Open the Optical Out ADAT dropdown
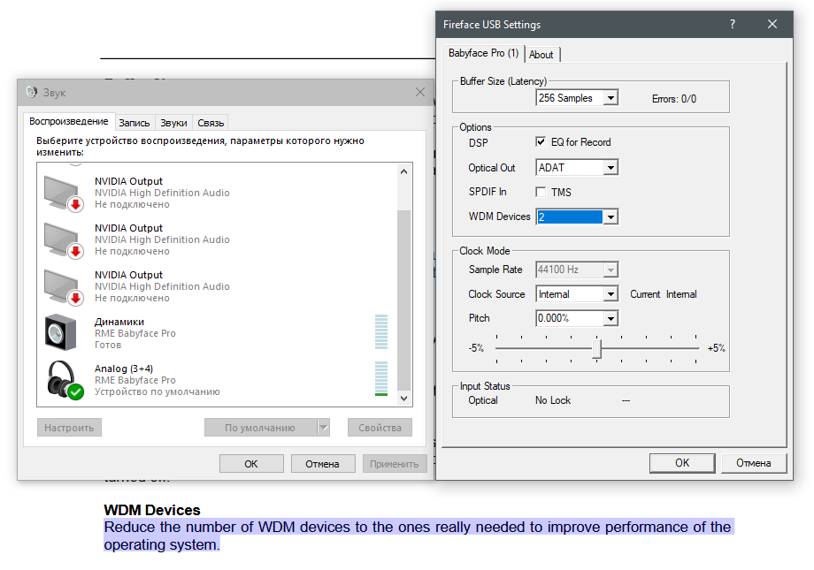The image size is (814, 570). (x=611, y=168)
